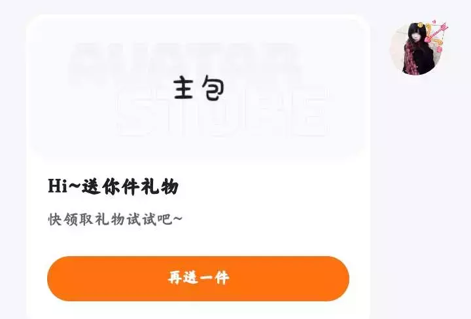
Task: Tap 送你件 in the bold title
Action: point(111,187)
